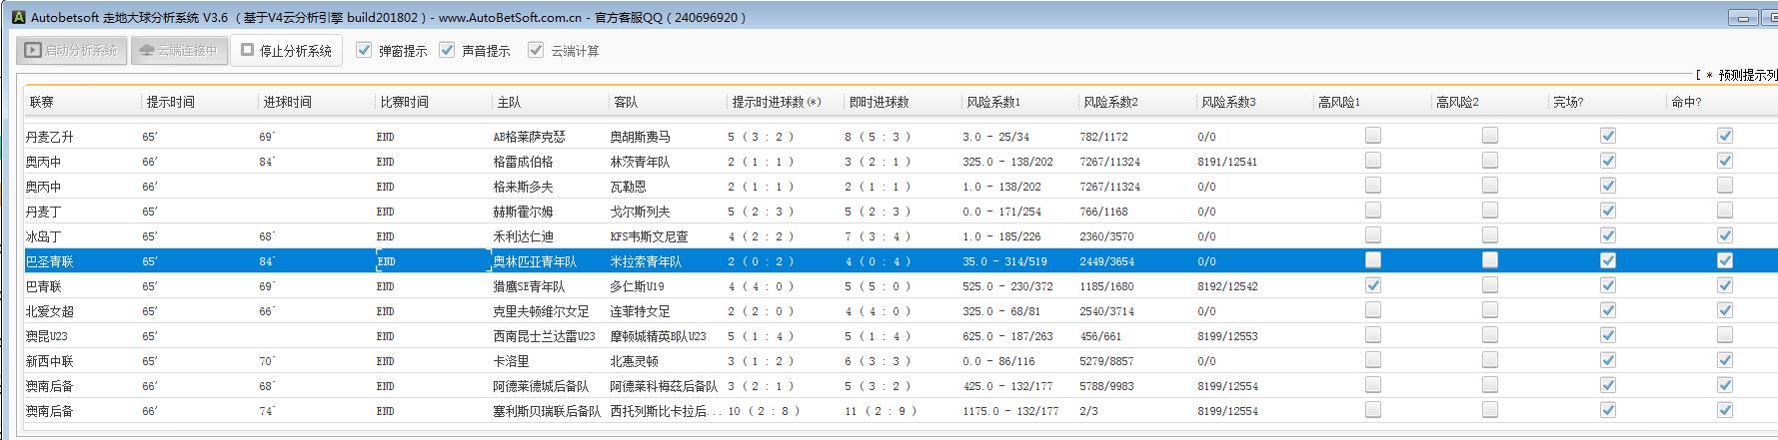1778x440 pixels.
Task: Minimize the Autobetsoft window
Action: click(1743, 18)
